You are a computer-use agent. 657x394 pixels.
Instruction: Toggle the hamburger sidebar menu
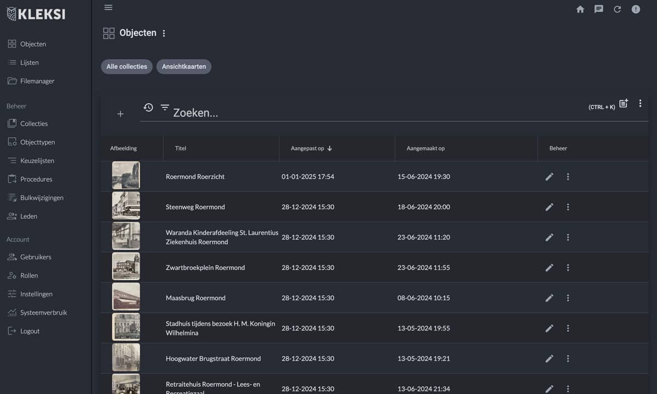point(108,8)
